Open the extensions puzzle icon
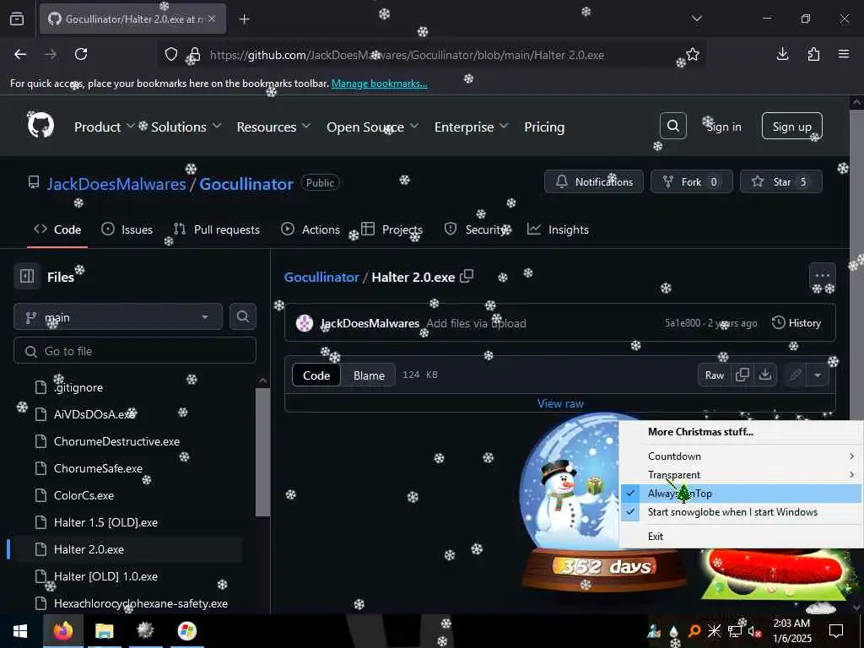This screenshot has height=648, width=864. click(x=813, y=54)
